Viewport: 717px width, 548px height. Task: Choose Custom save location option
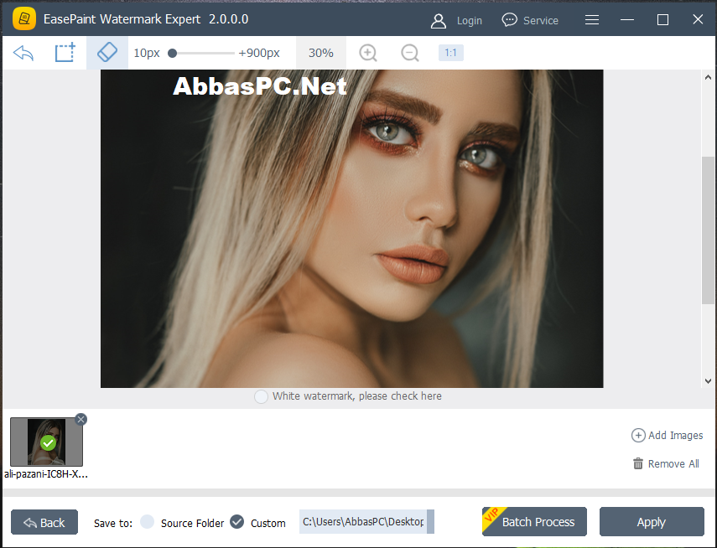coord(236,521)
